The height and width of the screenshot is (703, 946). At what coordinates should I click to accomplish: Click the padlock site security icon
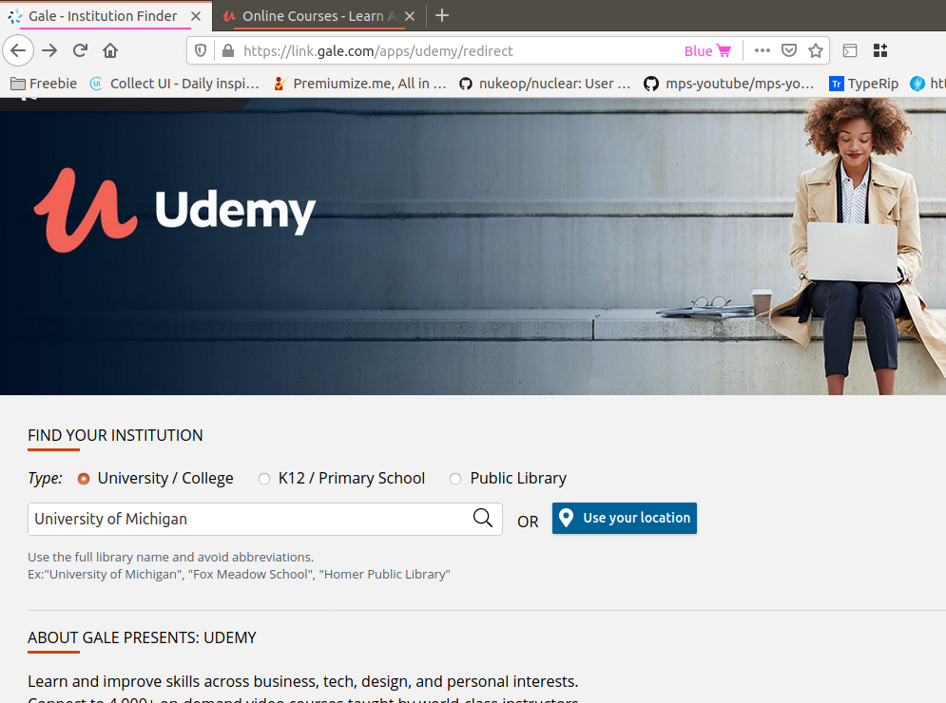pos(227,51)
